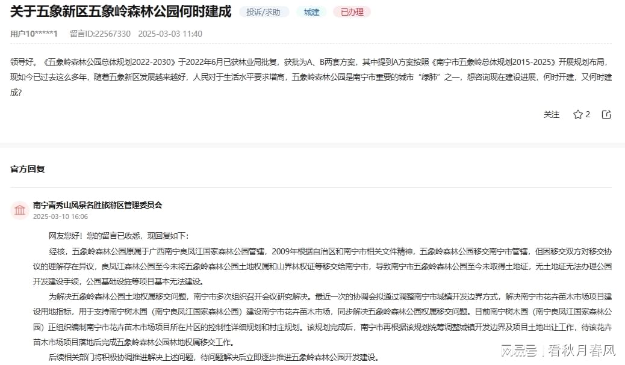Click the 已办理 status tag
The height and width of the screenshot is (365, 625).
[x=352, y=13]
